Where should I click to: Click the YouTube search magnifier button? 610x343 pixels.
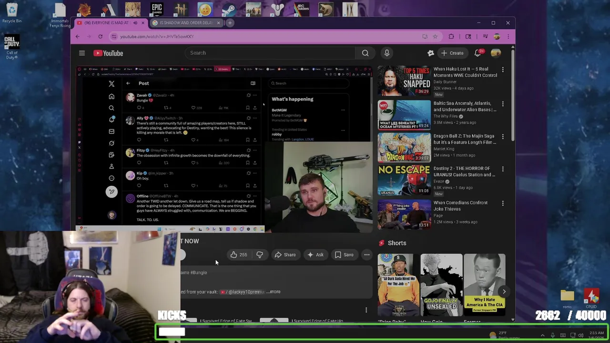(365, 53)
